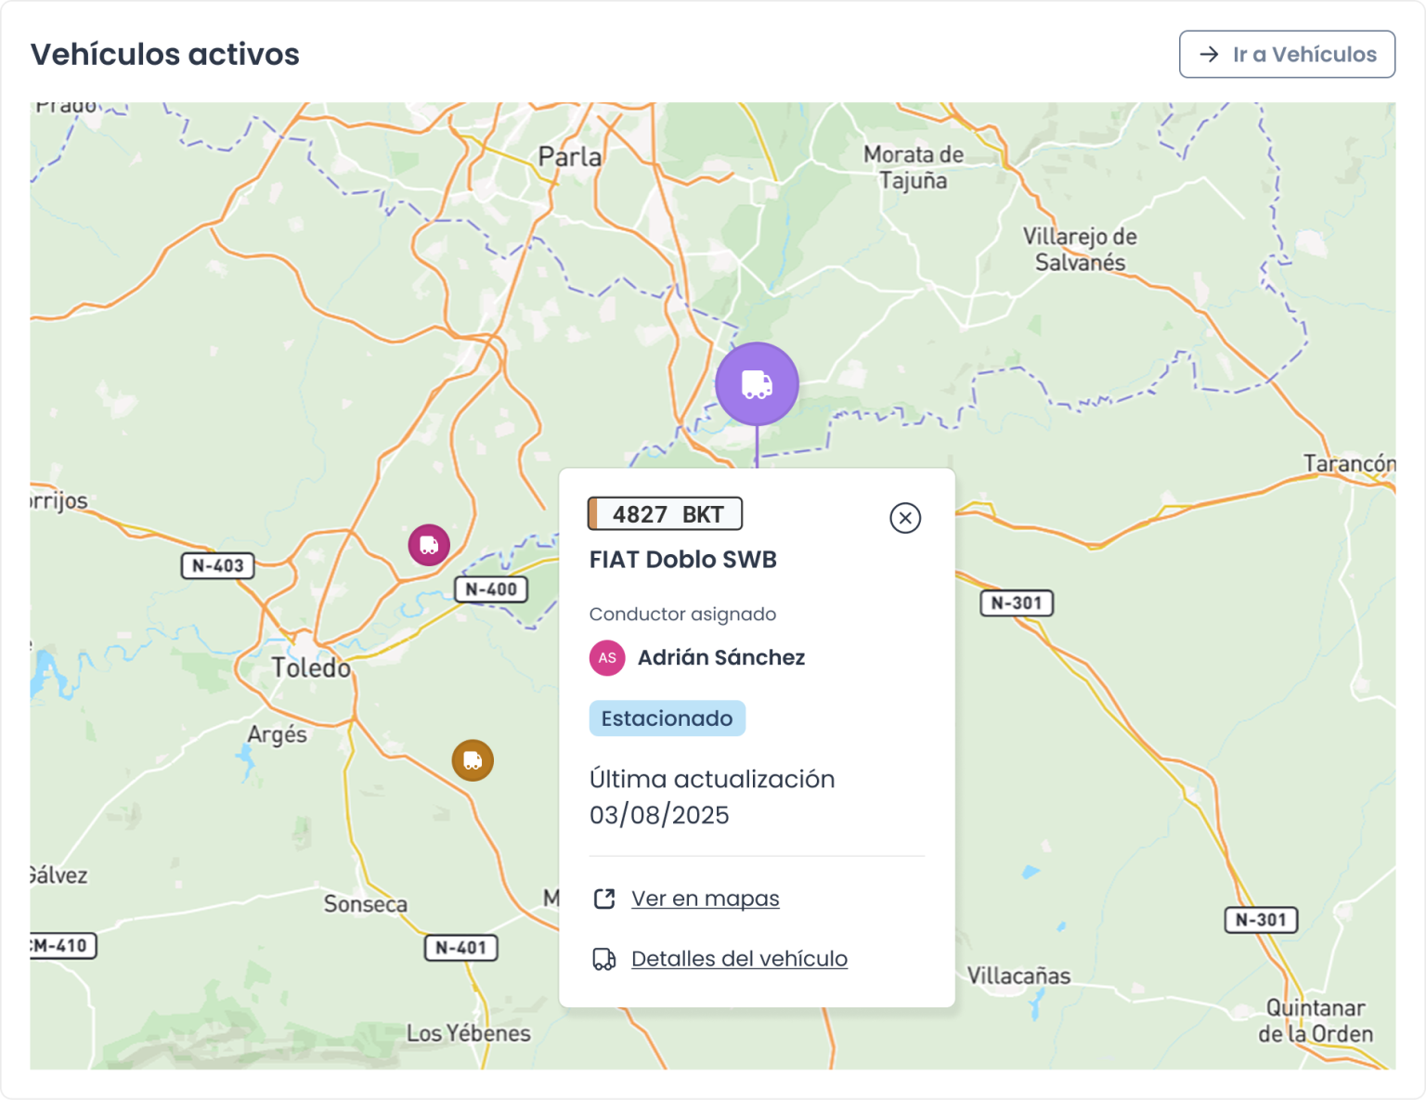The image size is (1426, 1100).
Task: Click the magenta truck marker near Toledo
Action: pyautogui.click(x=429, y=545)
